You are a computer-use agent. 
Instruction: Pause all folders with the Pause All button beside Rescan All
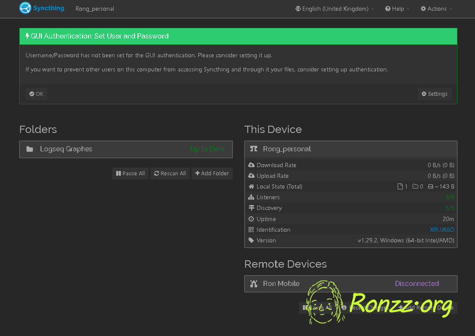[x=131, y=174]
